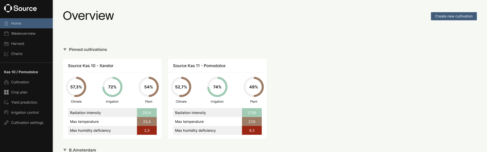Click the Yield prediction icon
The image size is (487, 152).
coord(6,102)
